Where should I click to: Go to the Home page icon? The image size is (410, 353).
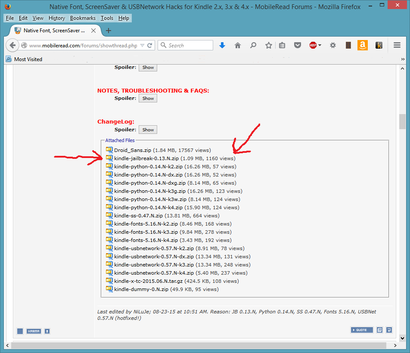pyautogui.click(x=237, y=46)
